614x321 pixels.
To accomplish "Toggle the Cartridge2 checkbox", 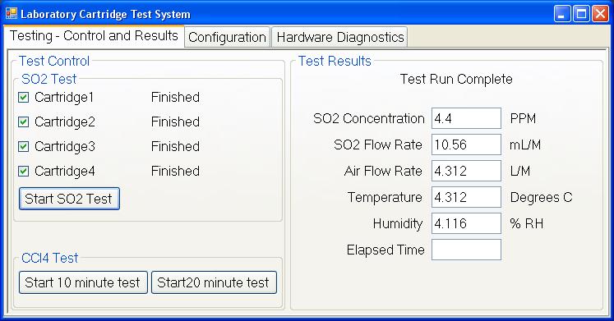I will 24,122.
